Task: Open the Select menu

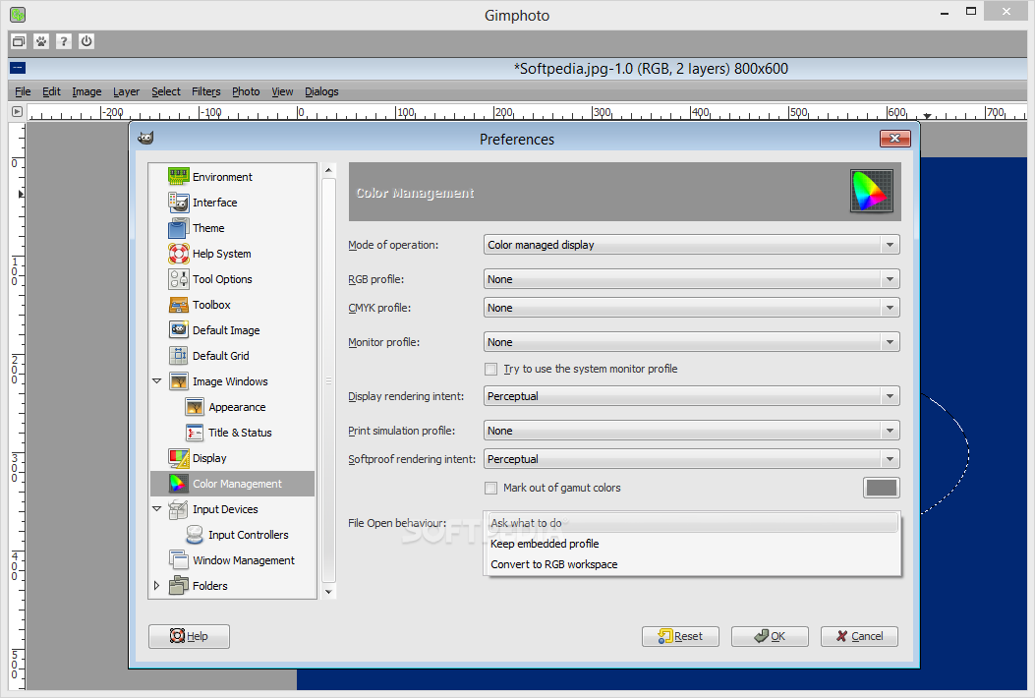Action: tap(166, 91)
